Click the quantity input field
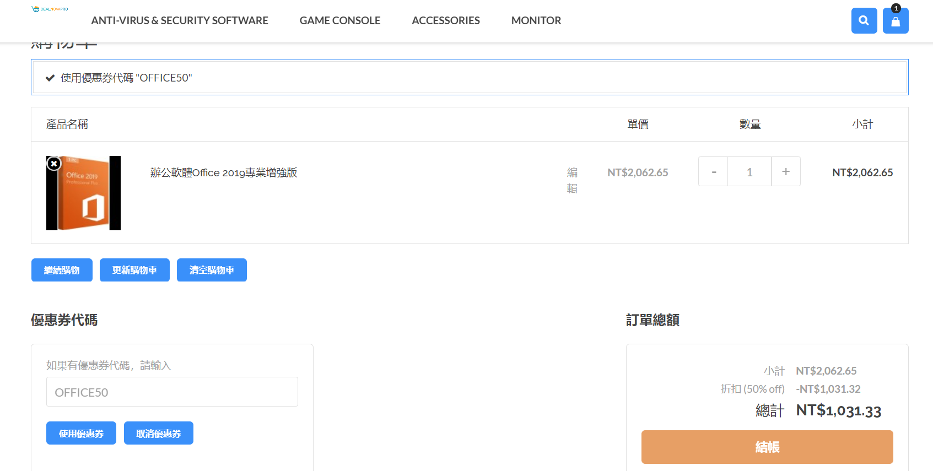This screenshot has height=471, width=933. (x=749, y=172)
